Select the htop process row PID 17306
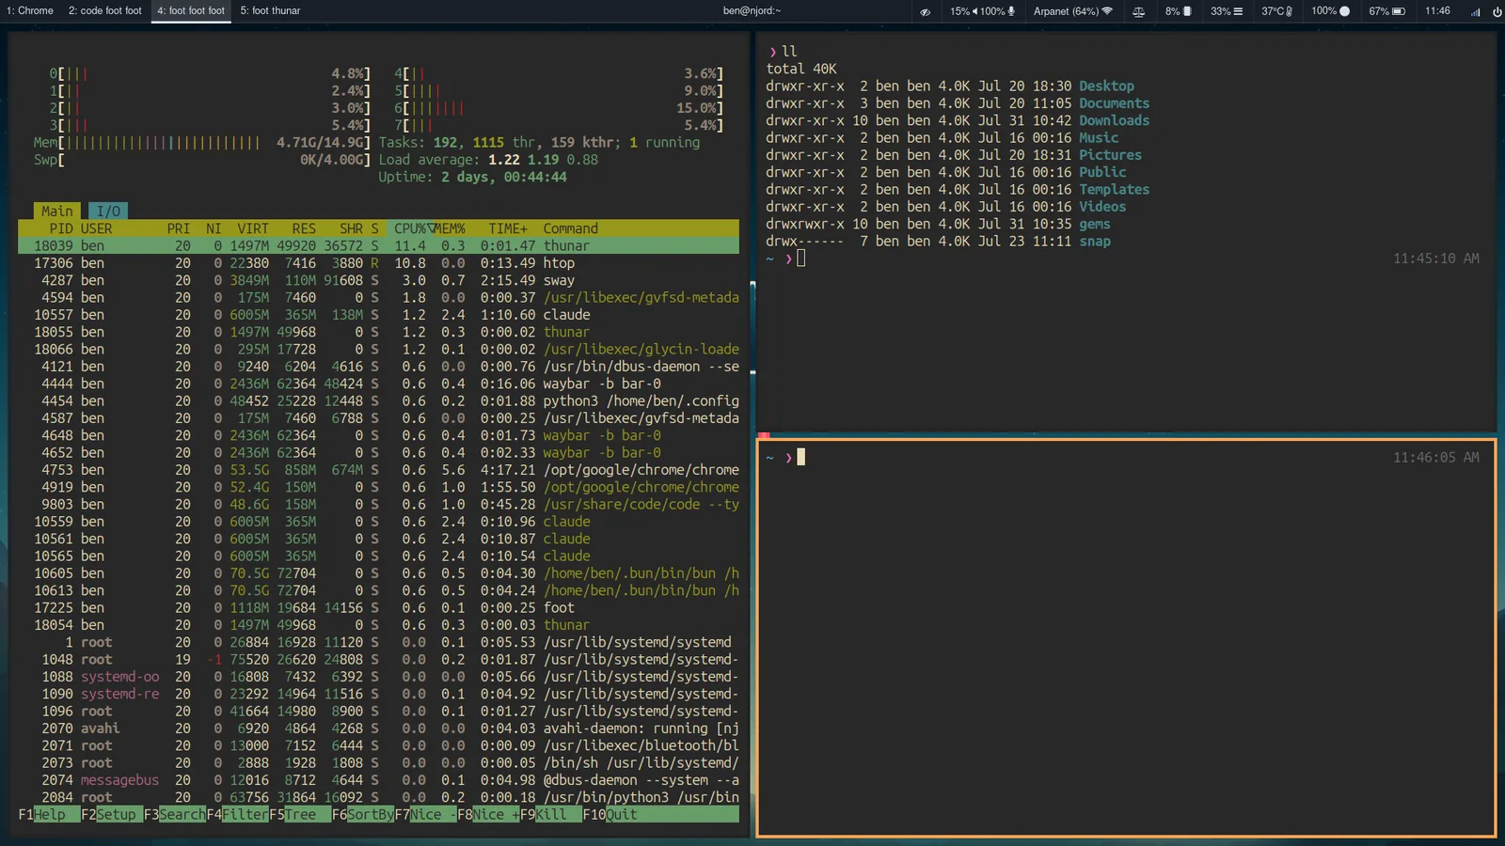The height and width of the screenshot is (846, 1505). tap(378, 263)
